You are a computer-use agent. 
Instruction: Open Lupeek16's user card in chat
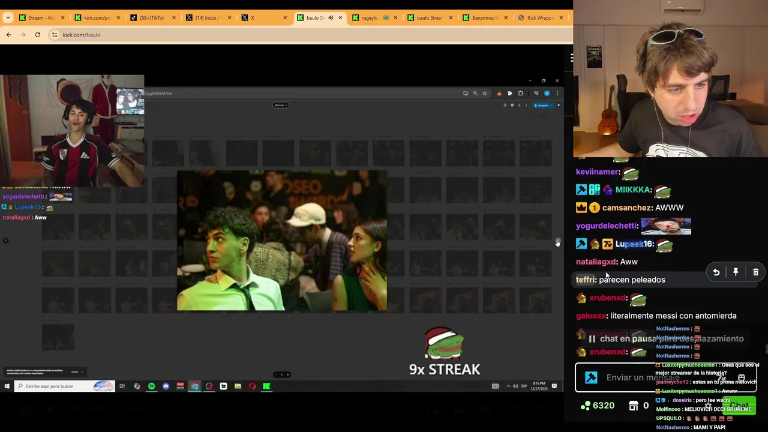point(634,244)
